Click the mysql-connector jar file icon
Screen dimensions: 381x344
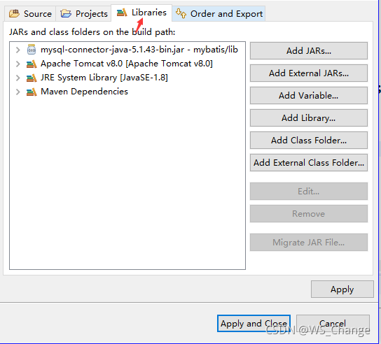[x=32, y=50]
